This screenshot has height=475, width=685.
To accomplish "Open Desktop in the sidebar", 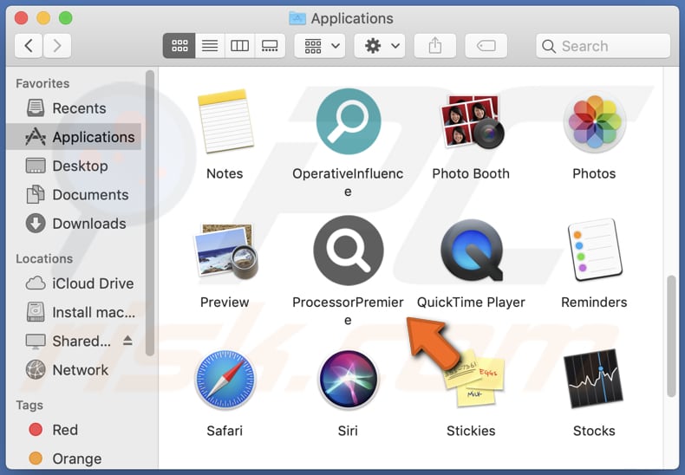I will pos(74,166).
